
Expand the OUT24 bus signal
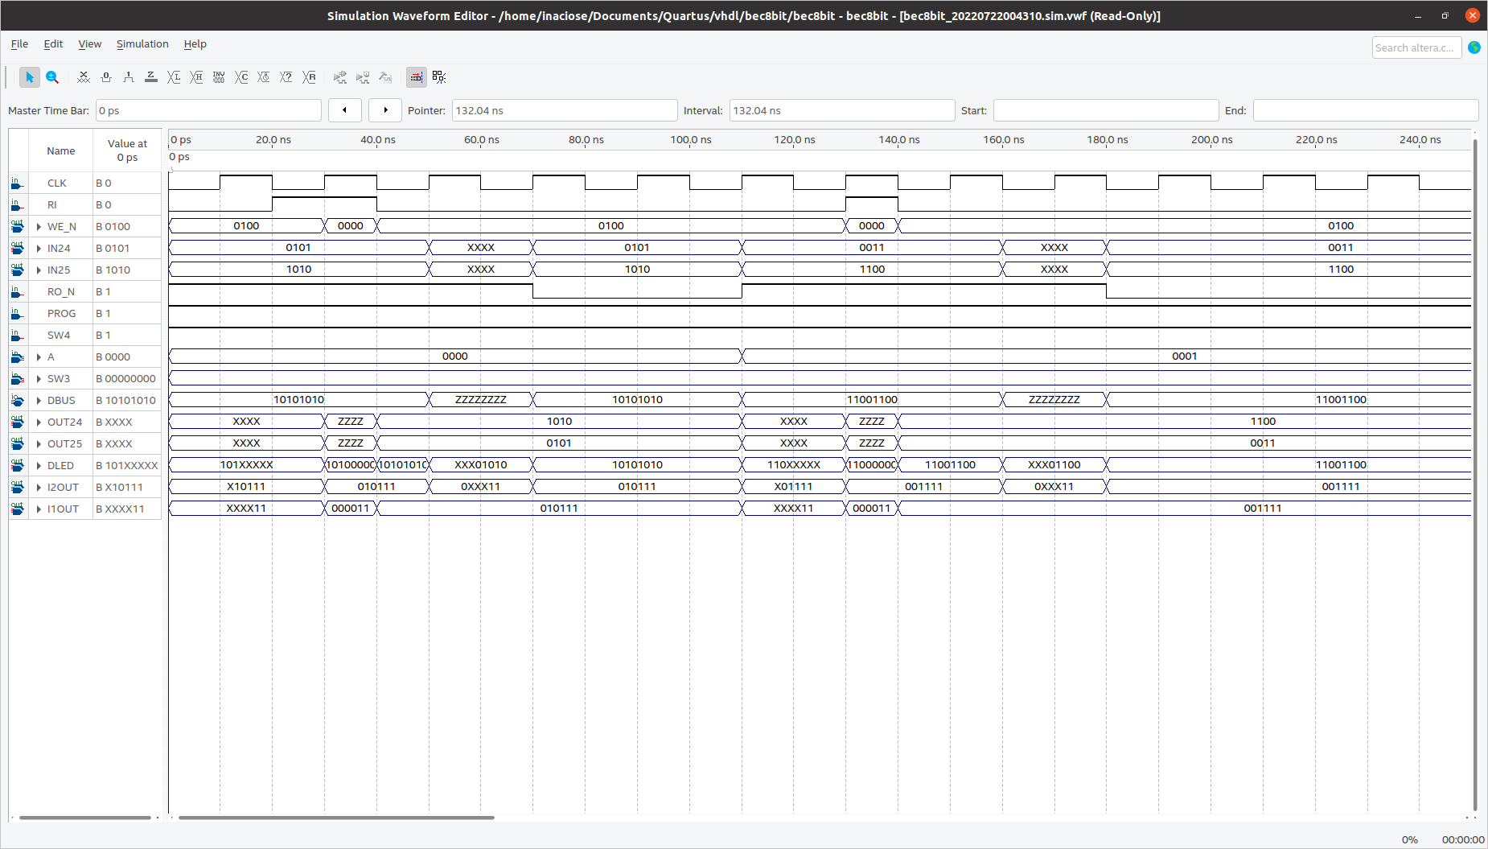pos(39,422)
